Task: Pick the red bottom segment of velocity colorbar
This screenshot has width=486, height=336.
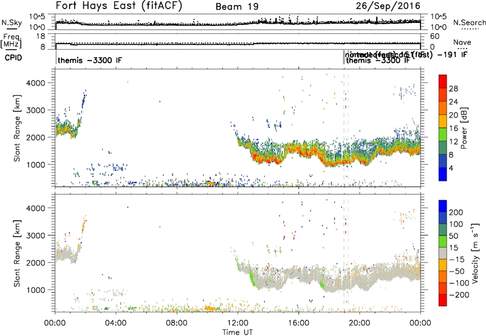Action: 443,300
